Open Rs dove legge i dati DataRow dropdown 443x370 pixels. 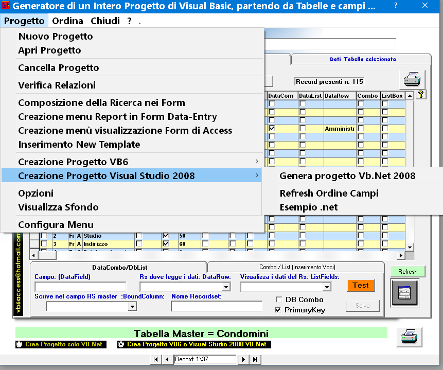(226, 287)
